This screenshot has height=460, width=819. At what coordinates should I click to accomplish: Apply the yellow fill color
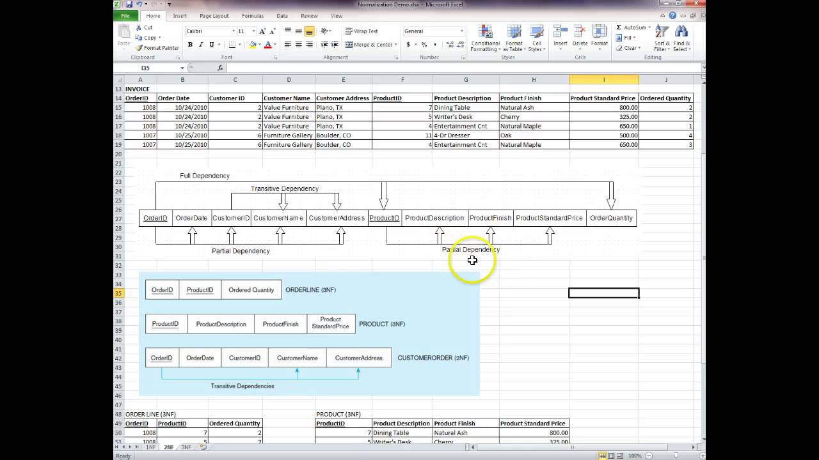point(253,45)
